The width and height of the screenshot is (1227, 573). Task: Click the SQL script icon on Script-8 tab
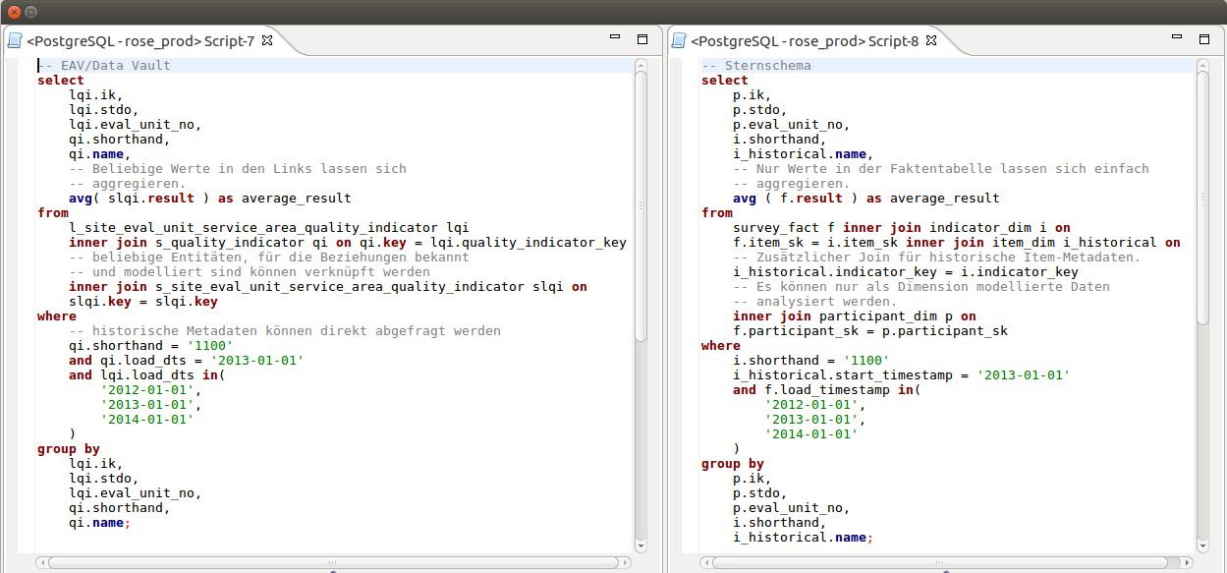678,41
